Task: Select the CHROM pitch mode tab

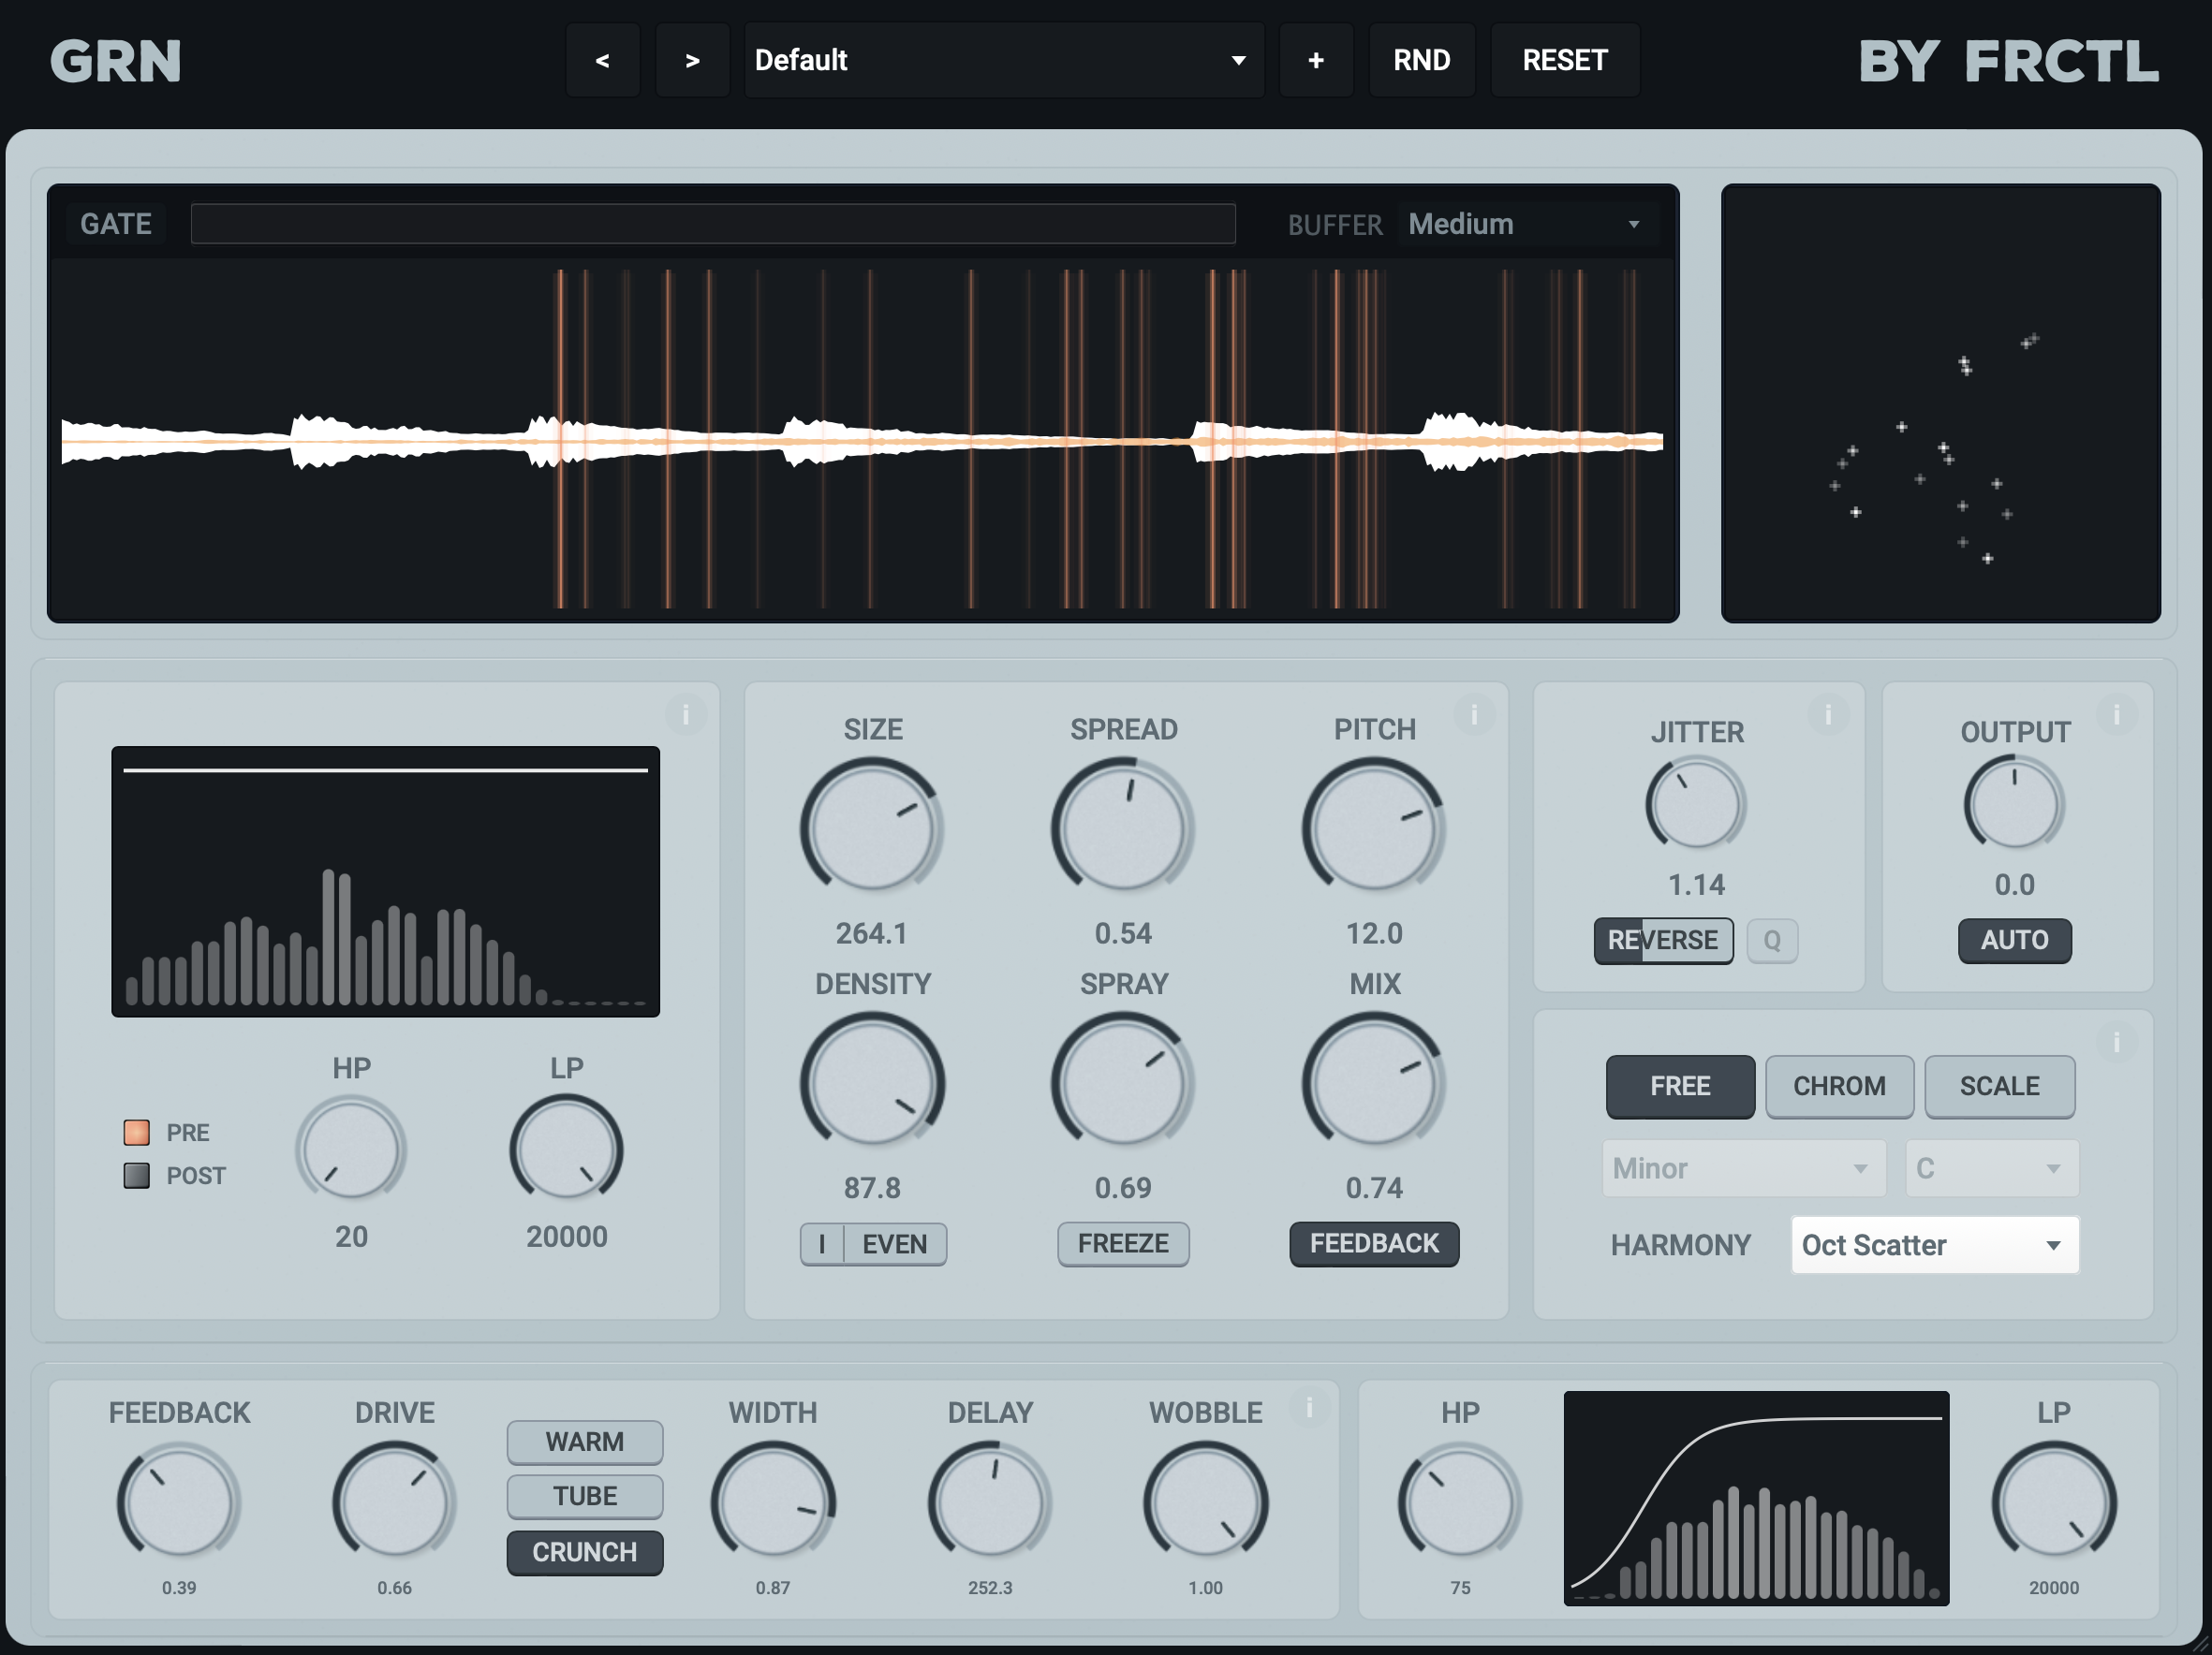Action: (1838, 1085)
